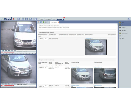Image resolution: width=131 pixels, height=105 pixels.
Task: Open archive link above 14:43 exit snapshot
Action: pos(98,67)
